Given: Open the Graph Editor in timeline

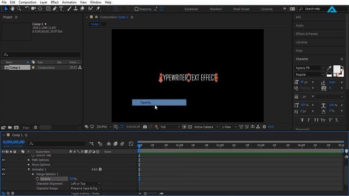Looking at the screenshot, I should tap(131, 144).
